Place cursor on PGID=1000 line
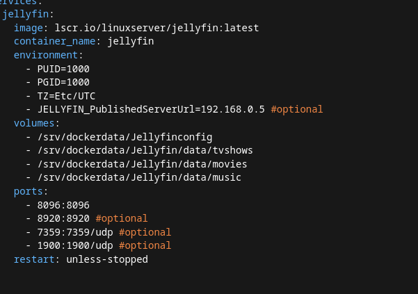418x294 pixels. point(63,82)
